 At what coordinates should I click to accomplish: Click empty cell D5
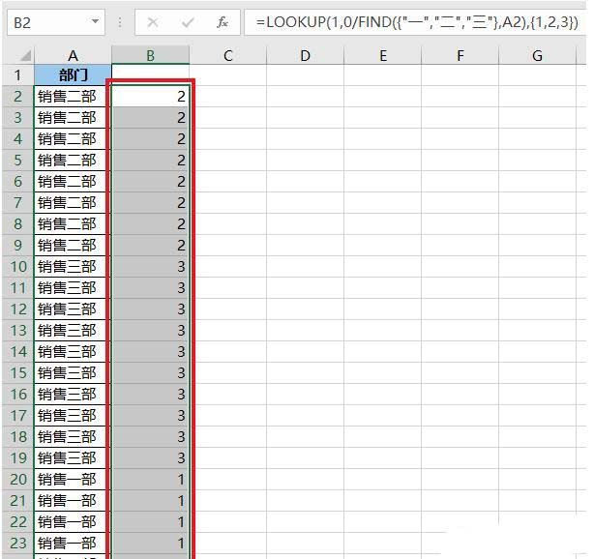click(305, 160)
